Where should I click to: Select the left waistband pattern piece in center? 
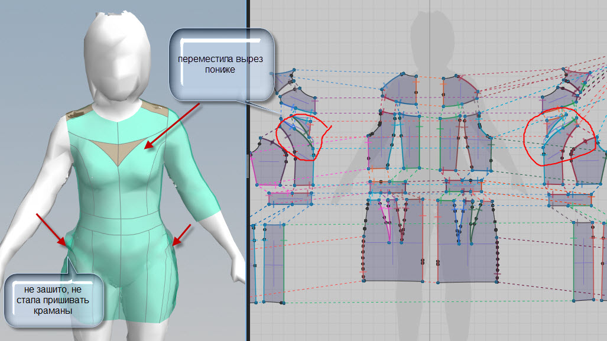point(388,187)
